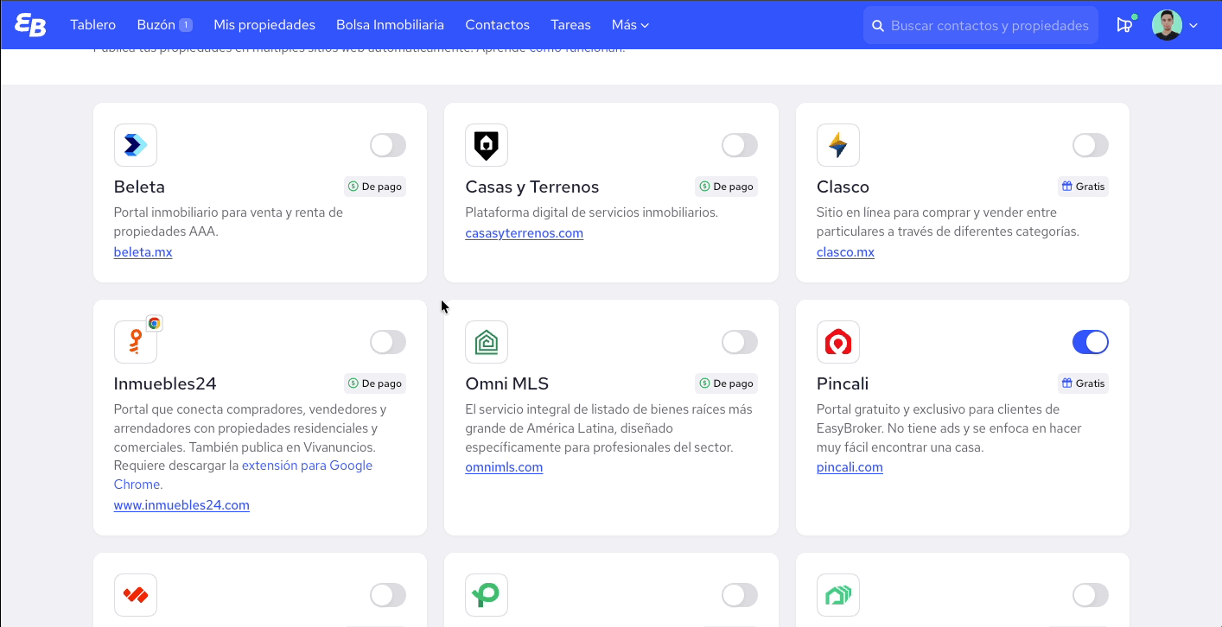This screenshot has height=627, width=1222.
Task: Enable the Omni MLS toggle
Action: (x=740, y=342)
